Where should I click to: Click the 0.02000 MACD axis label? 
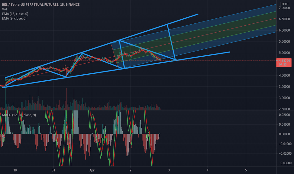tap(284, 115)
